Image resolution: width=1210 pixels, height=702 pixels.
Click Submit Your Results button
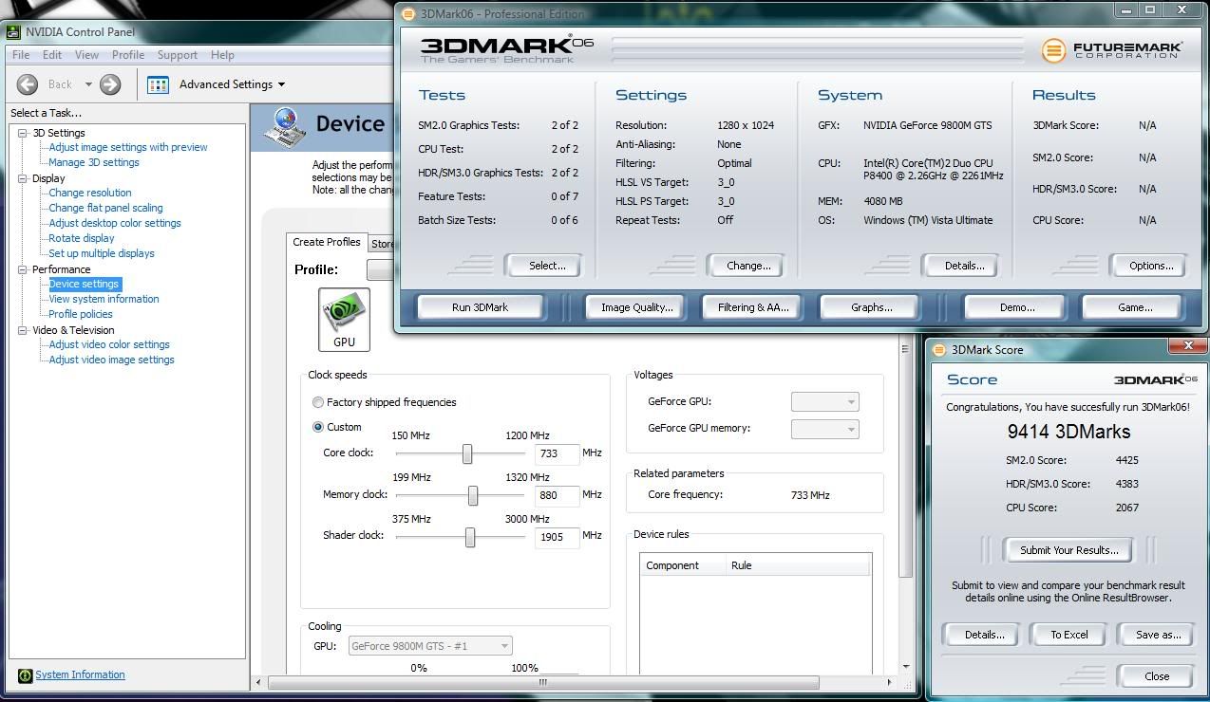[x=1068, y=550]
